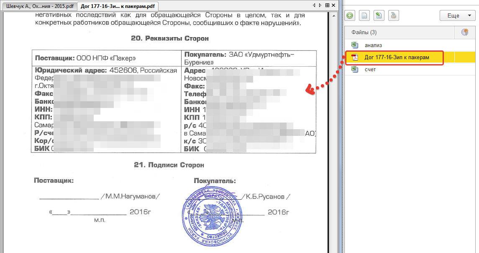Screen dimensions: 479x253
Task: Click the next tab right arrow
Action: (320, 5)
